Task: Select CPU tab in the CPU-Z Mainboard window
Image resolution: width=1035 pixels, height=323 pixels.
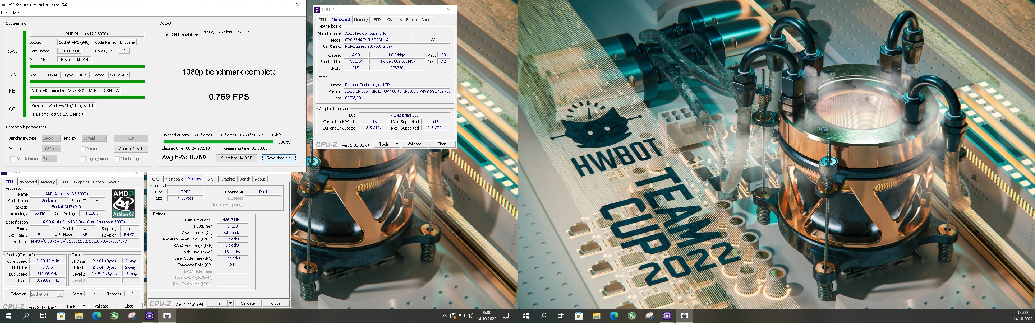Action: pos(322,20)
